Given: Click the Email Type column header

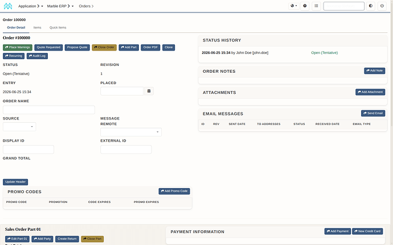Looking at the screenshot, I should click(x=362, y=124).
